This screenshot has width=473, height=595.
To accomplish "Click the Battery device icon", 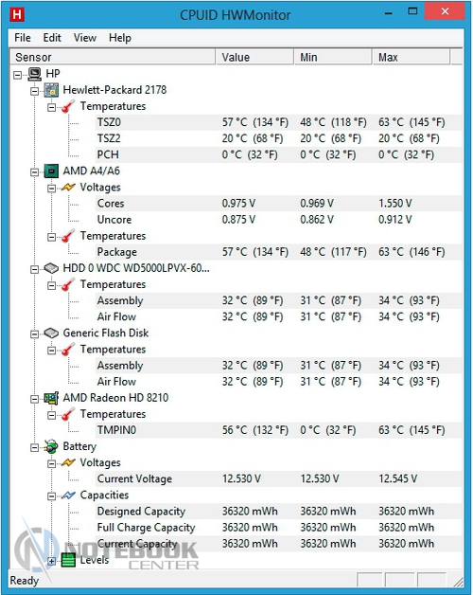I will [51, 446].
